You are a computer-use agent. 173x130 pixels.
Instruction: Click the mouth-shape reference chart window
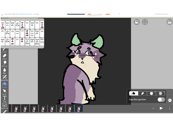pyautogui.click(x=22, y=33)
